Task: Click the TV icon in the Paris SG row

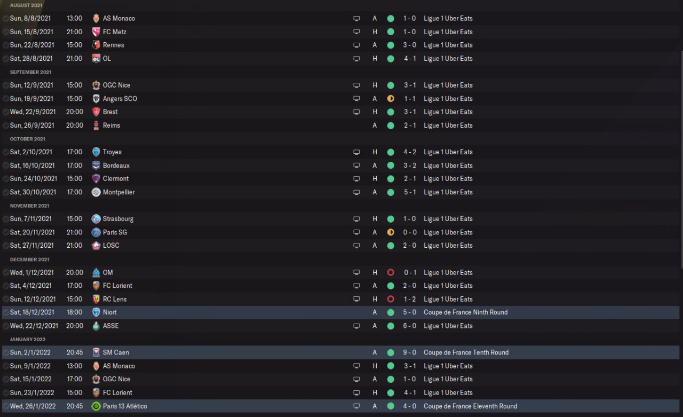Action: point(356,232)
